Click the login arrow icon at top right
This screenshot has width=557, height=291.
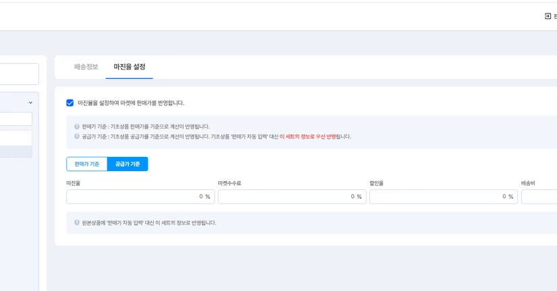(548, 16)
